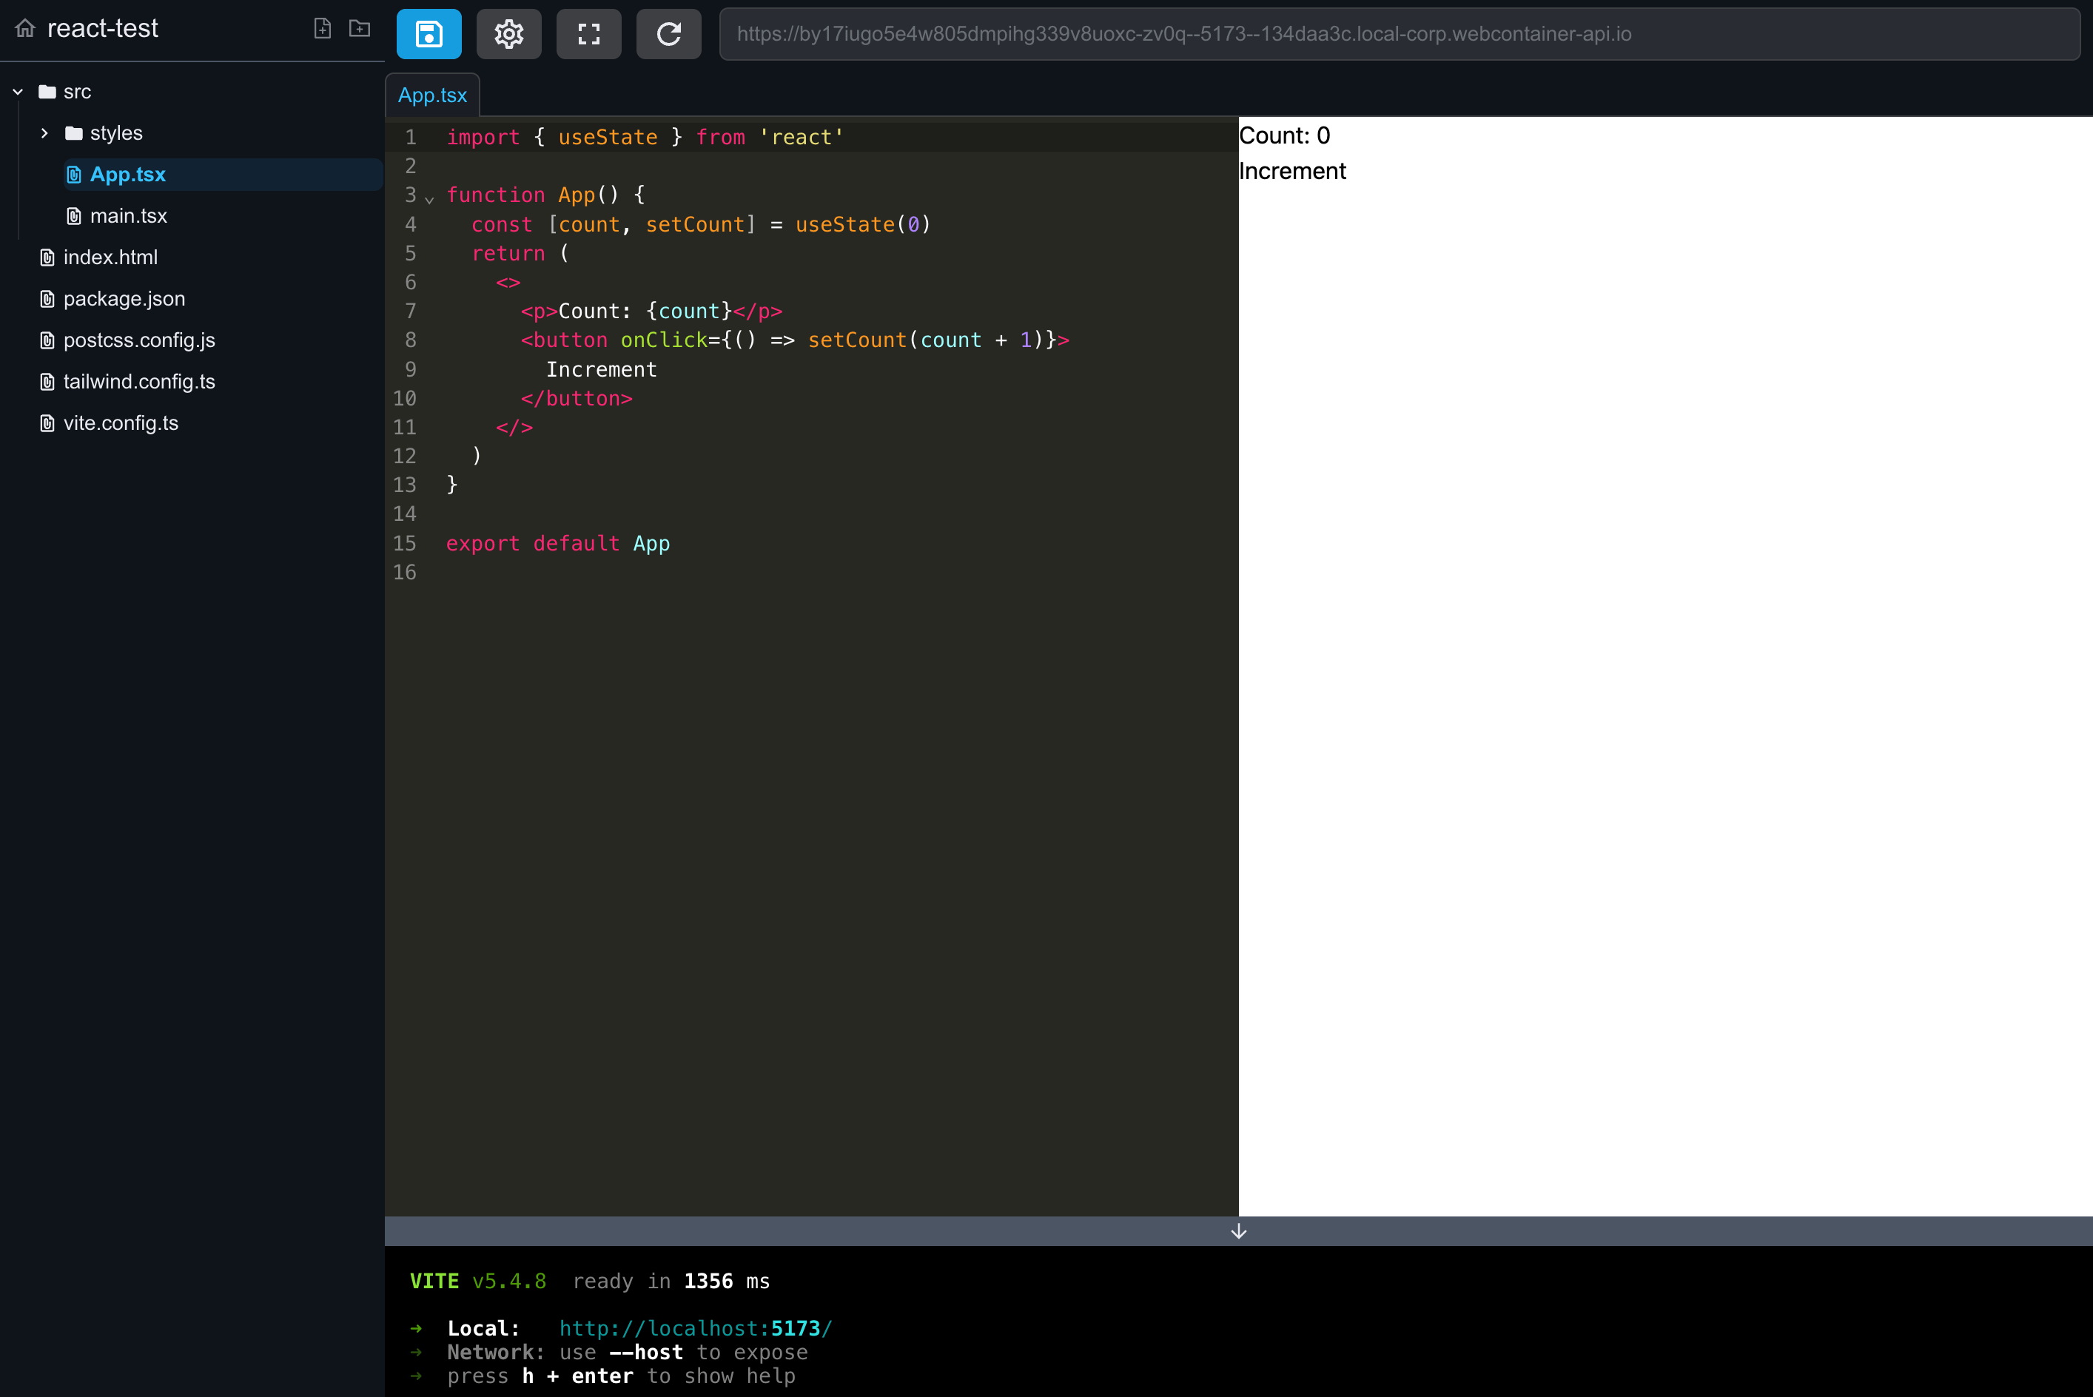The width and height of the screenshot is (2093, 1397).
Task: Click the preview URL address field
Action: pos(1399,34)
